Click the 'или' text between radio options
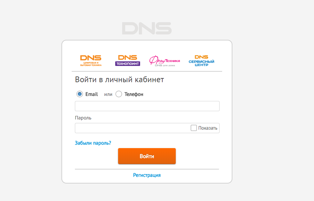 point(108,94)
